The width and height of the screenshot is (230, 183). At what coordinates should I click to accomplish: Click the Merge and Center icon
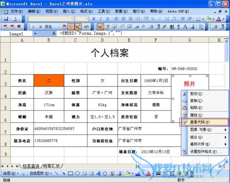[138, 19]
